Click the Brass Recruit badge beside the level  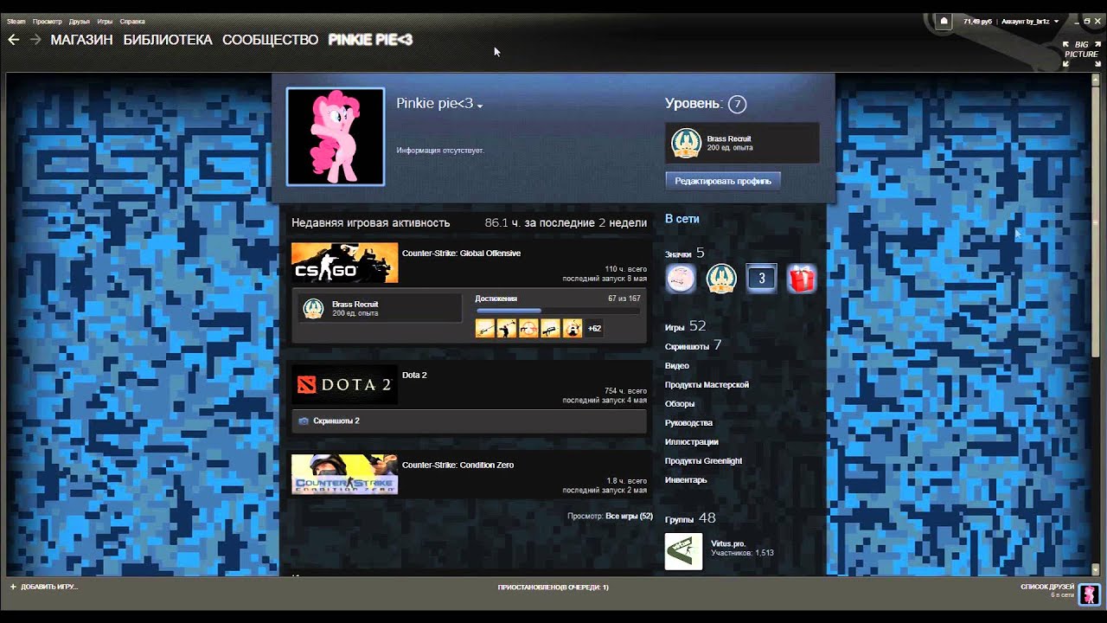[x=687, y=143]
